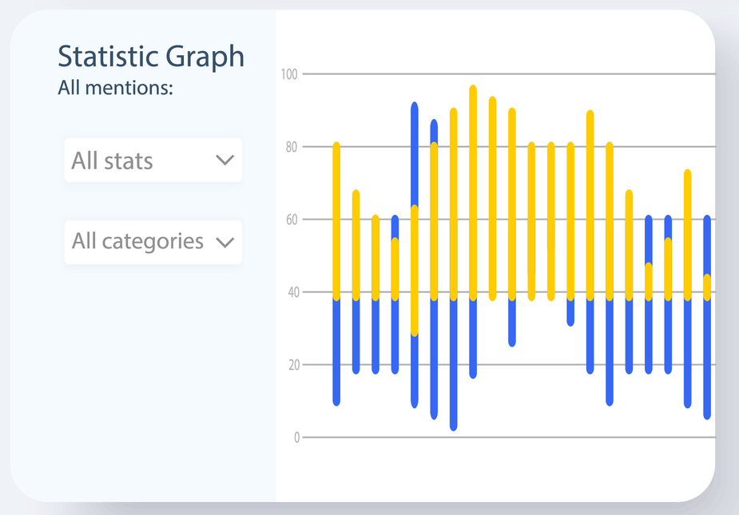
Task: Click the 60 axis label
Action: tap(291, 220)
